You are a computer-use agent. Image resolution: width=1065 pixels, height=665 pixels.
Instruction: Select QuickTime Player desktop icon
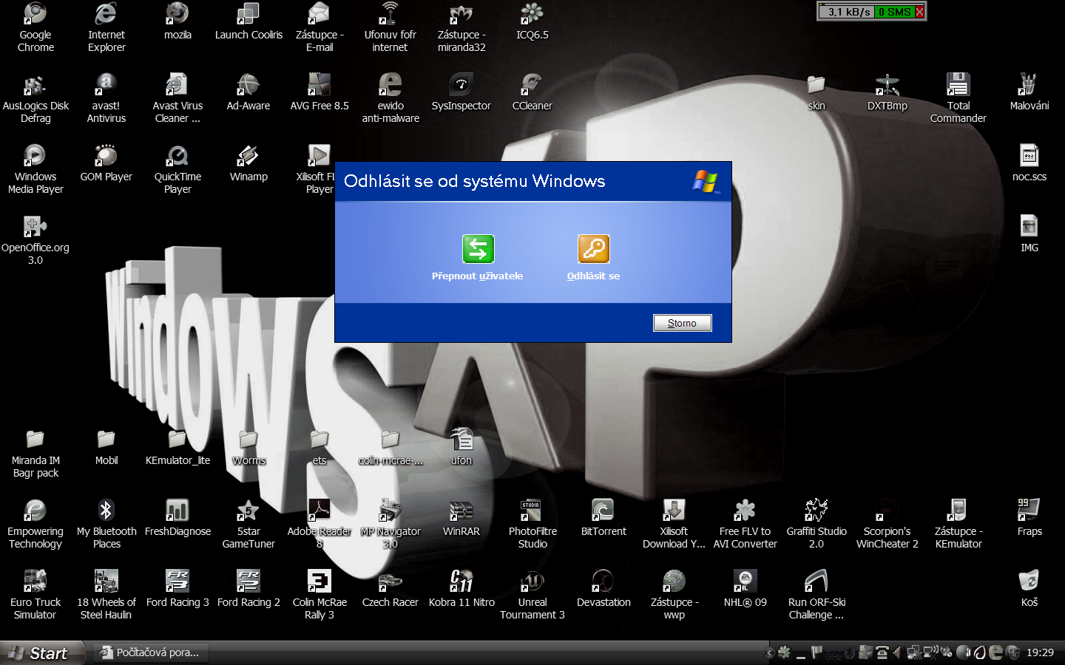pyautogui.click(x=177, y=156)
